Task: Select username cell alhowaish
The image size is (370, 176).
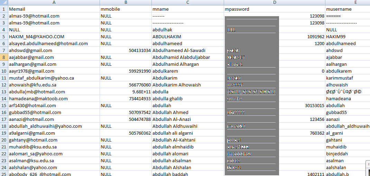Action: (x=348, y=85)
